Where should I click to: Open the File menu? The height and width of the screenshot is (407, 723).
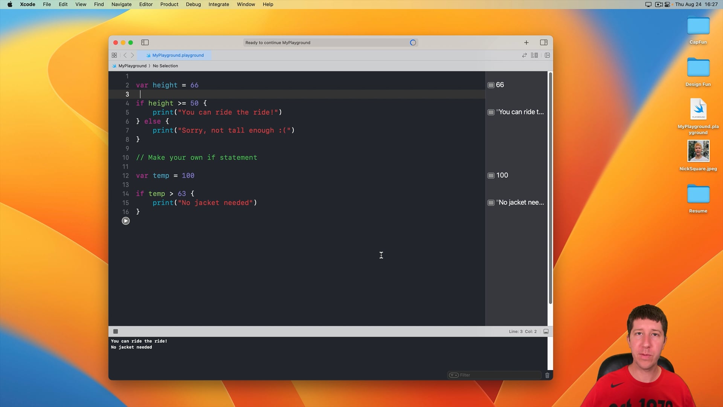coord(47,5)
